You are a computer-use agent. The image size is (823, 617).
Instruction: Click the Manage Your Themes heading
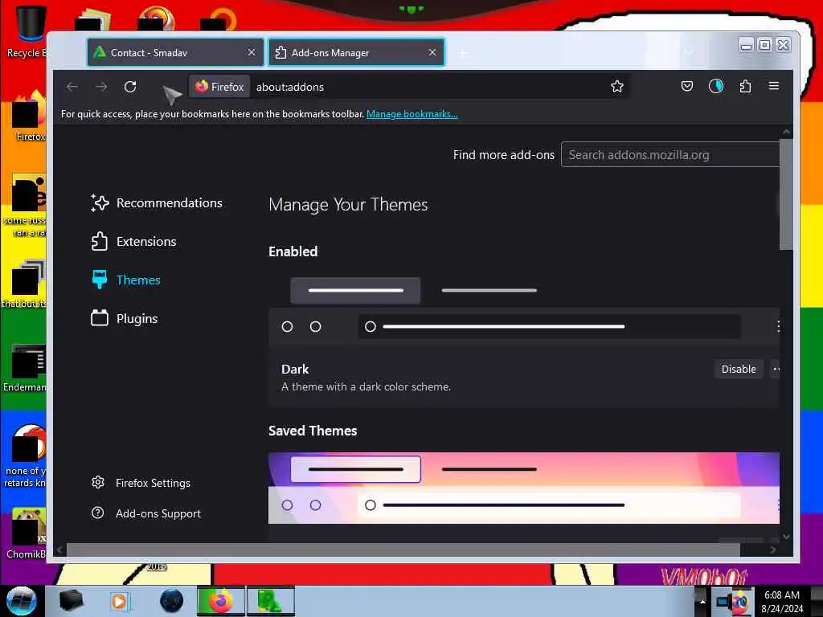tap(348, 205)
